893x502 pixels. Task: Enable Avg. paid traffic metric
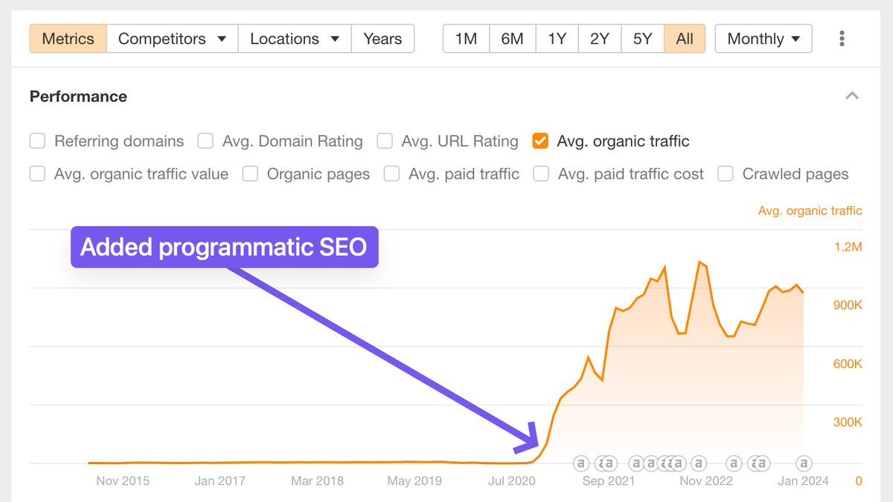[391, 174]
